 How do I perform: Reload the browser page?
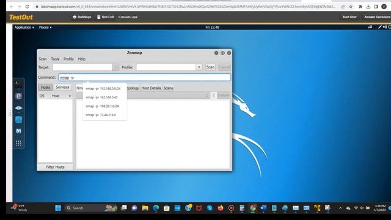27,7
